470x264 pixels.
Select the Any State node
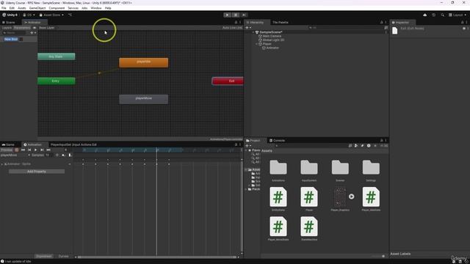click(56, 56)
